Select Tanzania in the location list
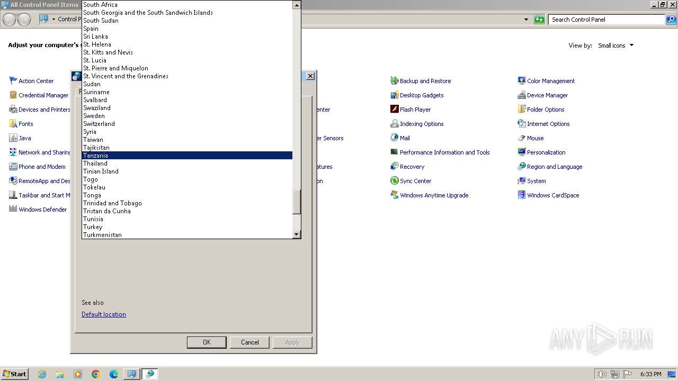This screenshot has width=678, height=381. [187, 155]
